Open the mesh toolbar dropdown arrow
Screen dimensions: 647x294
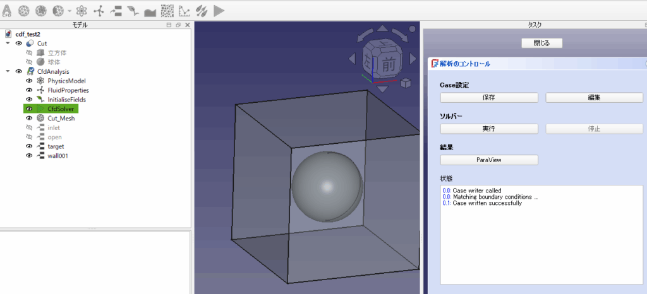[x=69, y=11]
